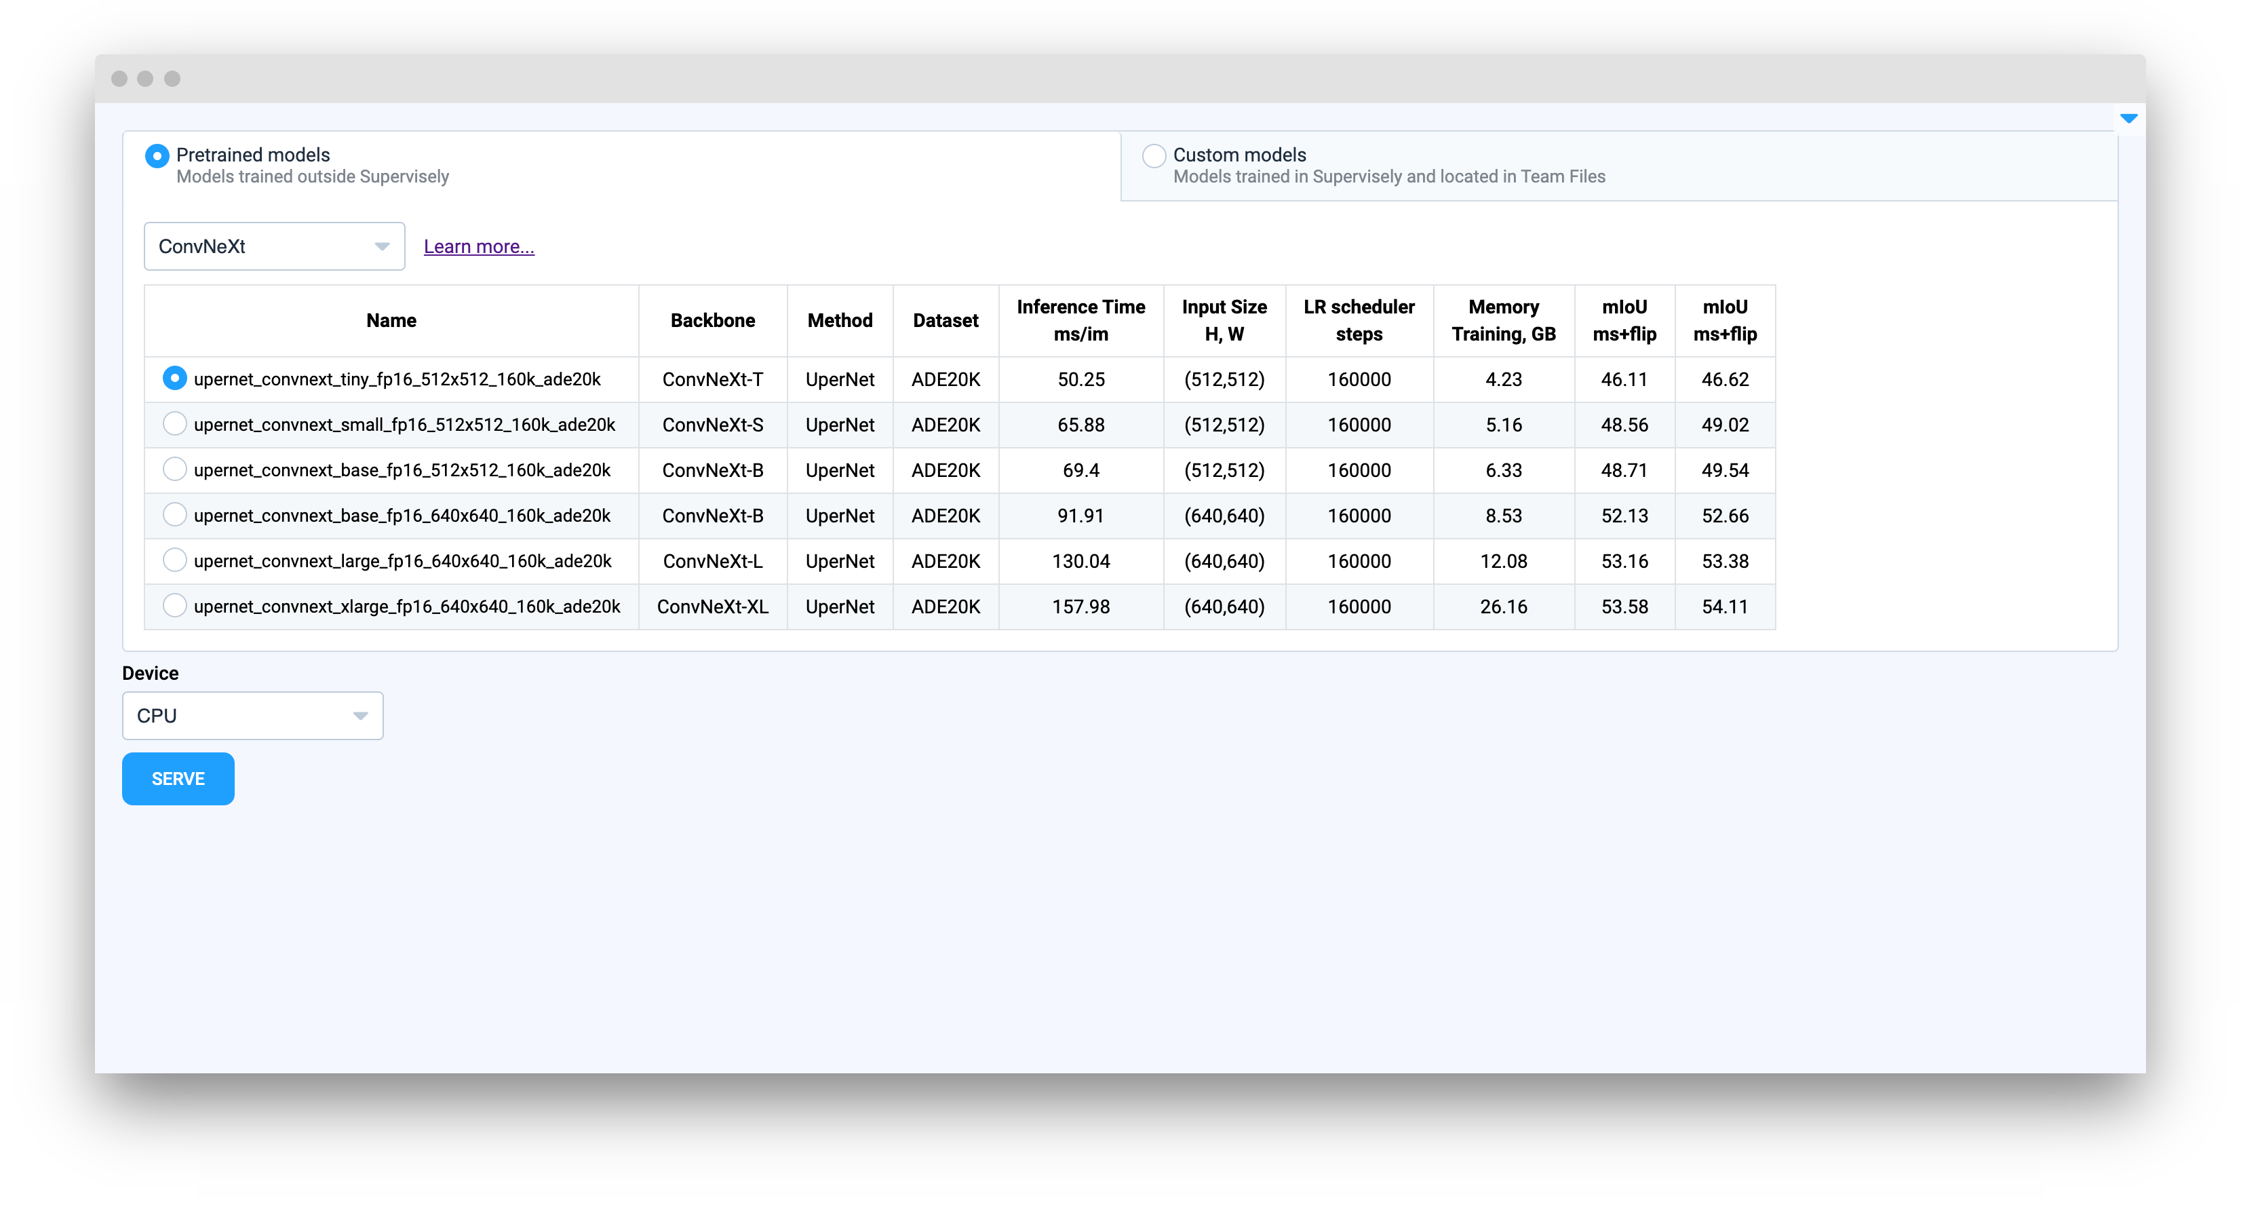
Task: Click the arrow icon in Device selector
Action: point(360,716)
